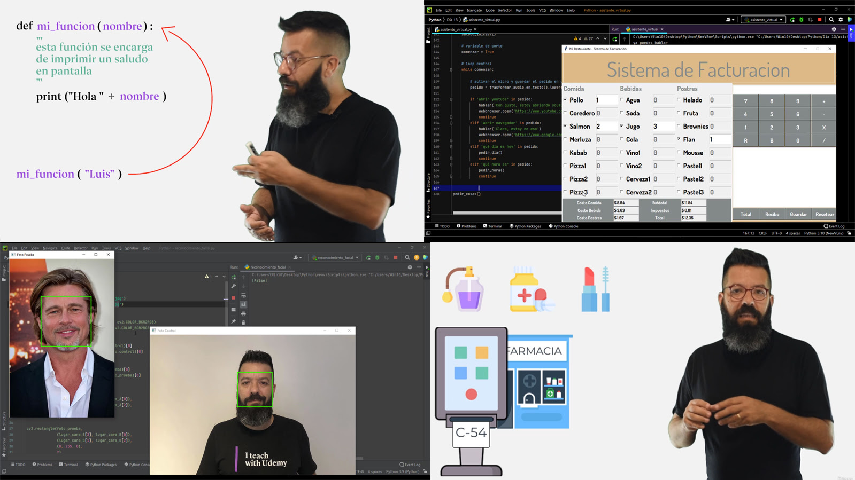Click the Guardar button

tap(798, 214)
